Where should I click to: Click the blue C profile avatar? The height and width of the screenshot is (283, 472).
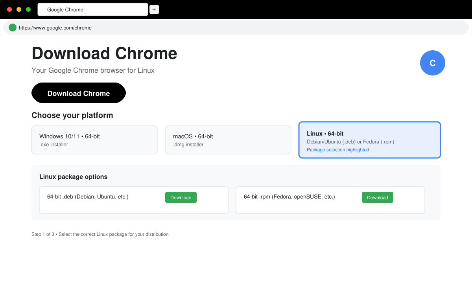(433, 63)
